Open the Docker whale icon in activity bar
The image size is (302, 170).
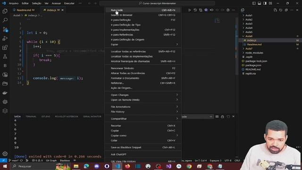pos(5,93)
